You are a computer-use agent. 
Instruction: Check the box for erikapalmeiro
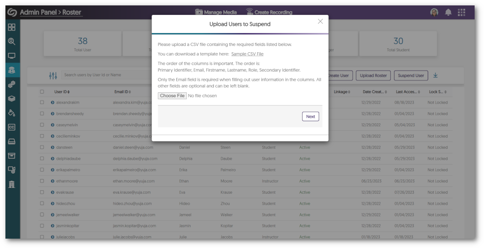coord(42,170)
